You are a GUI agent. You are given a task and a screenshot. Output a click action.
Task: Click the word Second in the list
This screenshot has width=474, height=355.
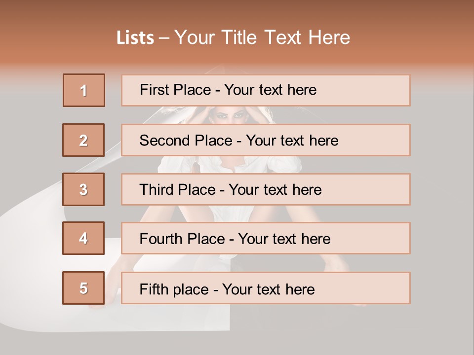[166, 141]
